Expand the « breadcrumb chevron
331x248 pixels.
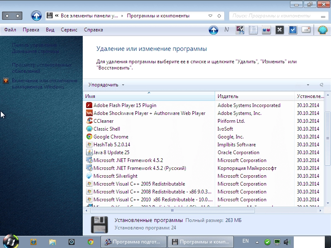[x=57, y=16]
